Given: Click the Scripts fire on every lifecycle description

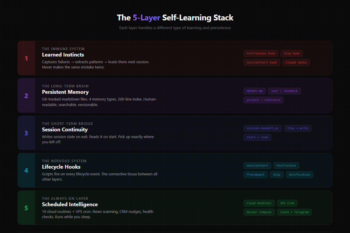Looking at the screenshot, I should (100, 177).
